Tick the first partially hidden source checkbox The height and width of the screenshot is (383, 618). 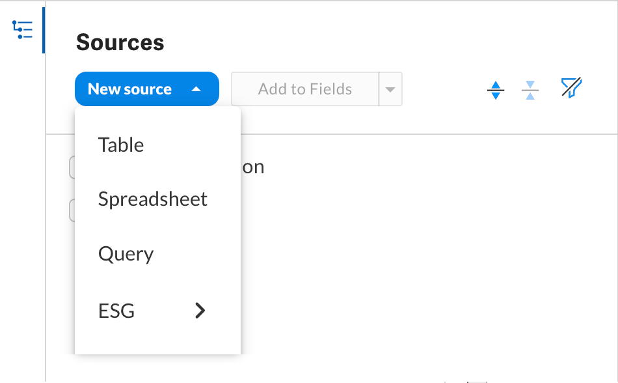pos(72,167)
